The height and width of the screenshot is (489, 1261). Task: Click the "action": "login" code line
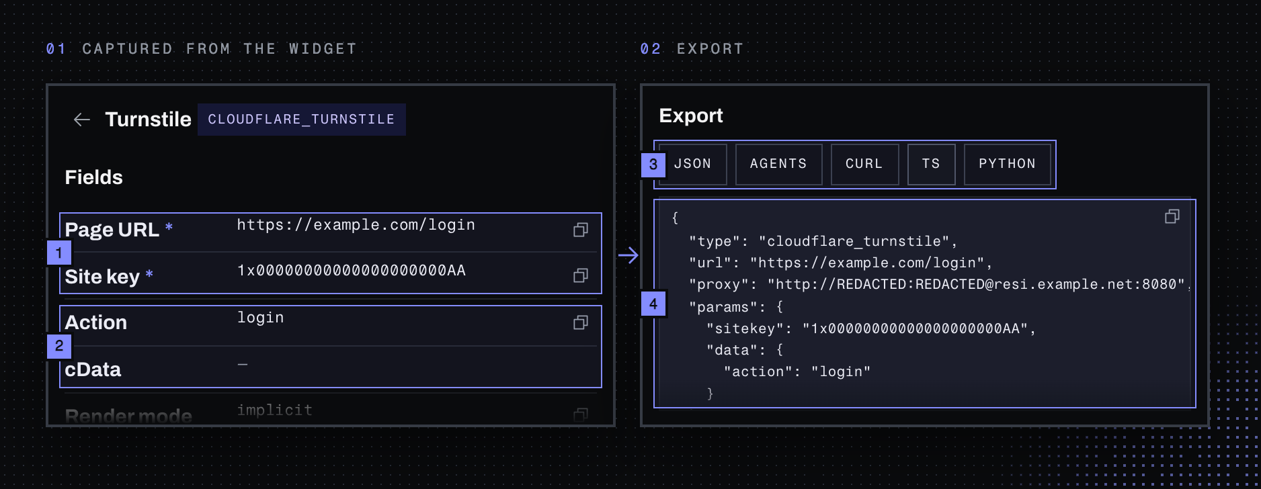797,371
